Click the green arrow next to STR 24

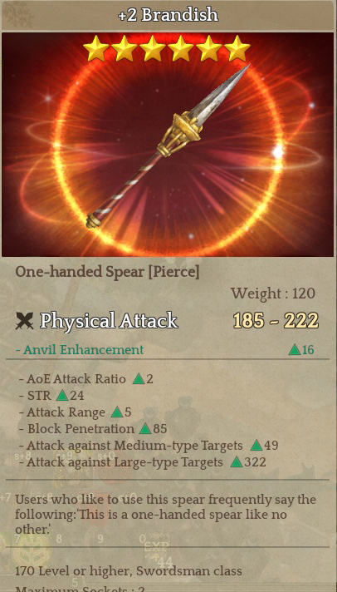click(x=61, y=395)
